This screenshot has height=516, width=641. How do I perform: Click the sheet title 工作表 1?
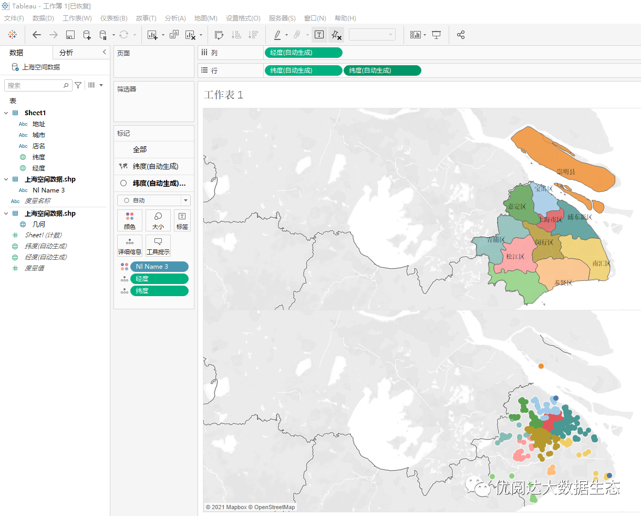(224, 95)
